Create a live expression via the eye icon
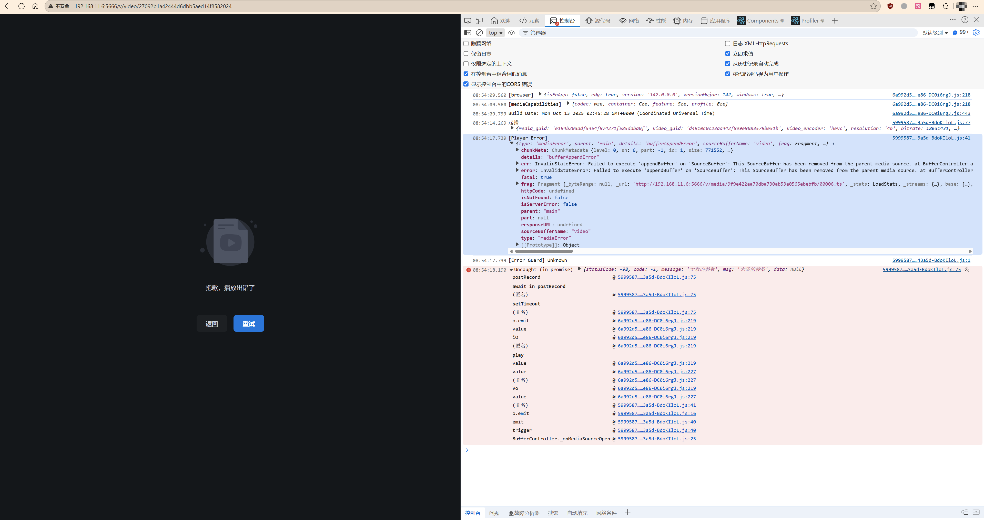Image resolution: width=984 pixels, height=520 pixels. (x=512, y=33)
